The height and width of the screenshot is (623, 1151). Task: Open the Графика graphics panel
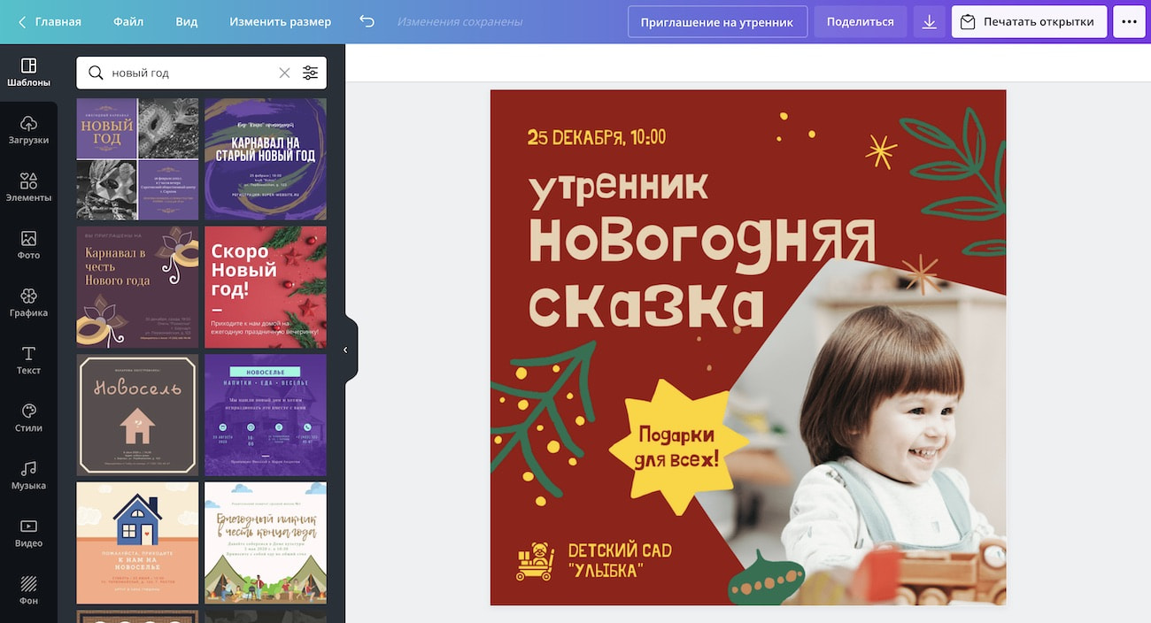28,303
